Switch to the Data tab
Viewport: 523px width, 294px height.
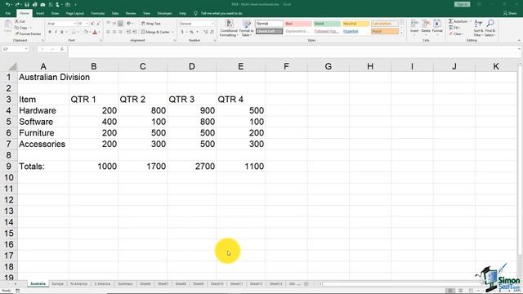coord(115,13)
